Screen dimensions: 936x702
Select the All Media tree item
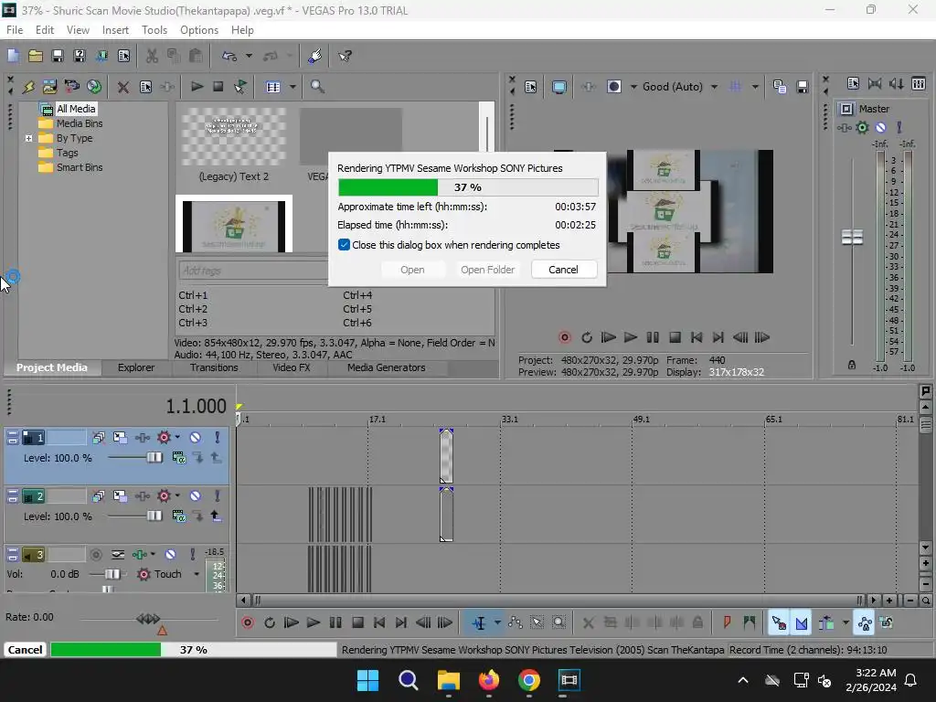point(76,109)
